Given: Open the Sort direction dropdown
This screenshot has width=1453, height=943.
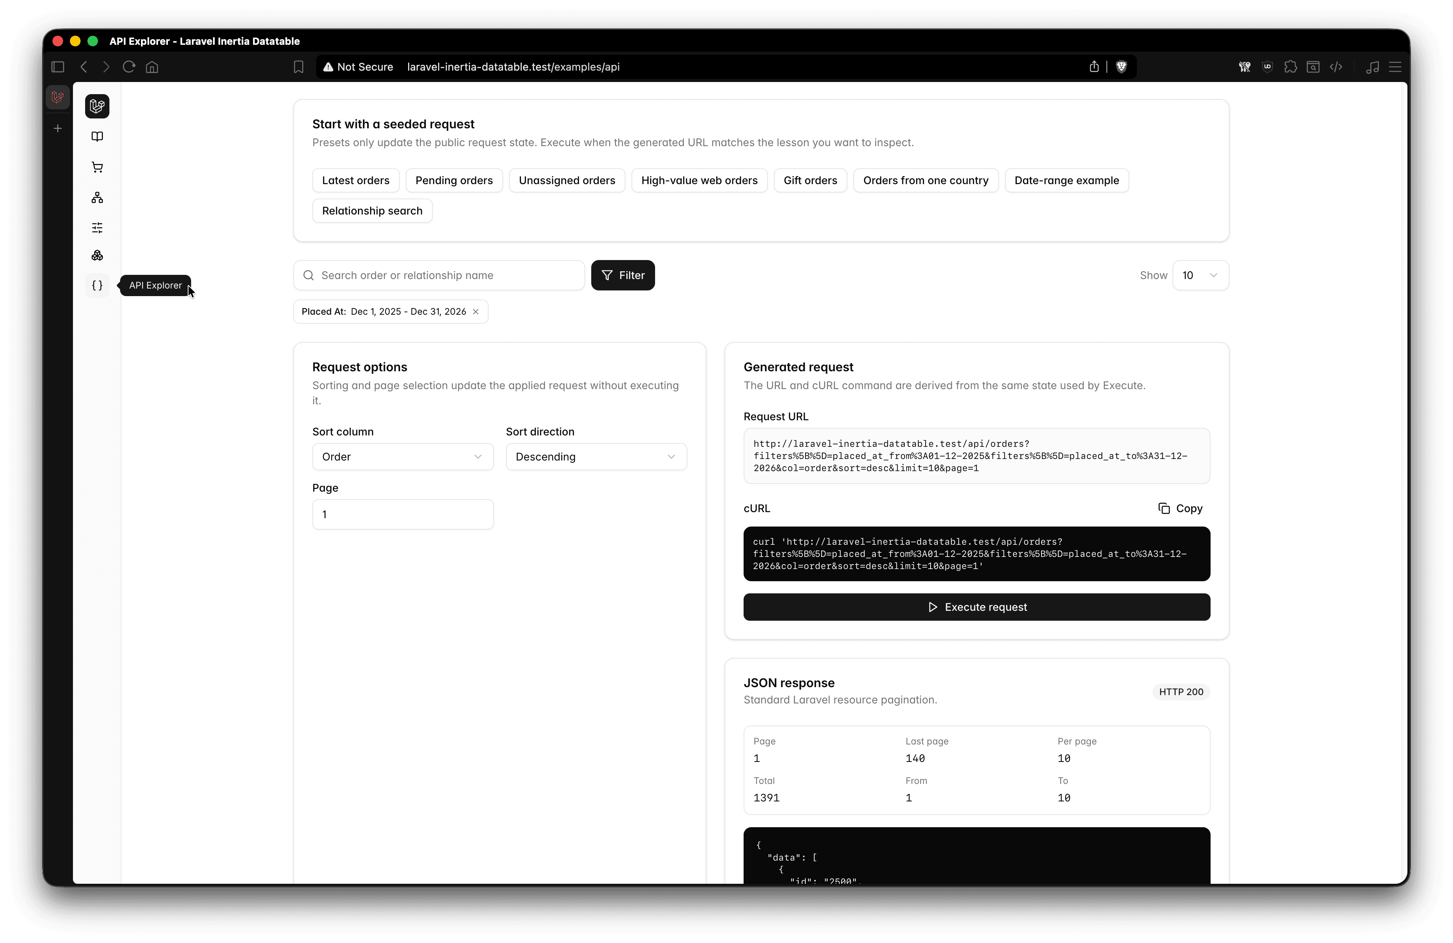Looking at the screenshot, I should tap(596, 457).
